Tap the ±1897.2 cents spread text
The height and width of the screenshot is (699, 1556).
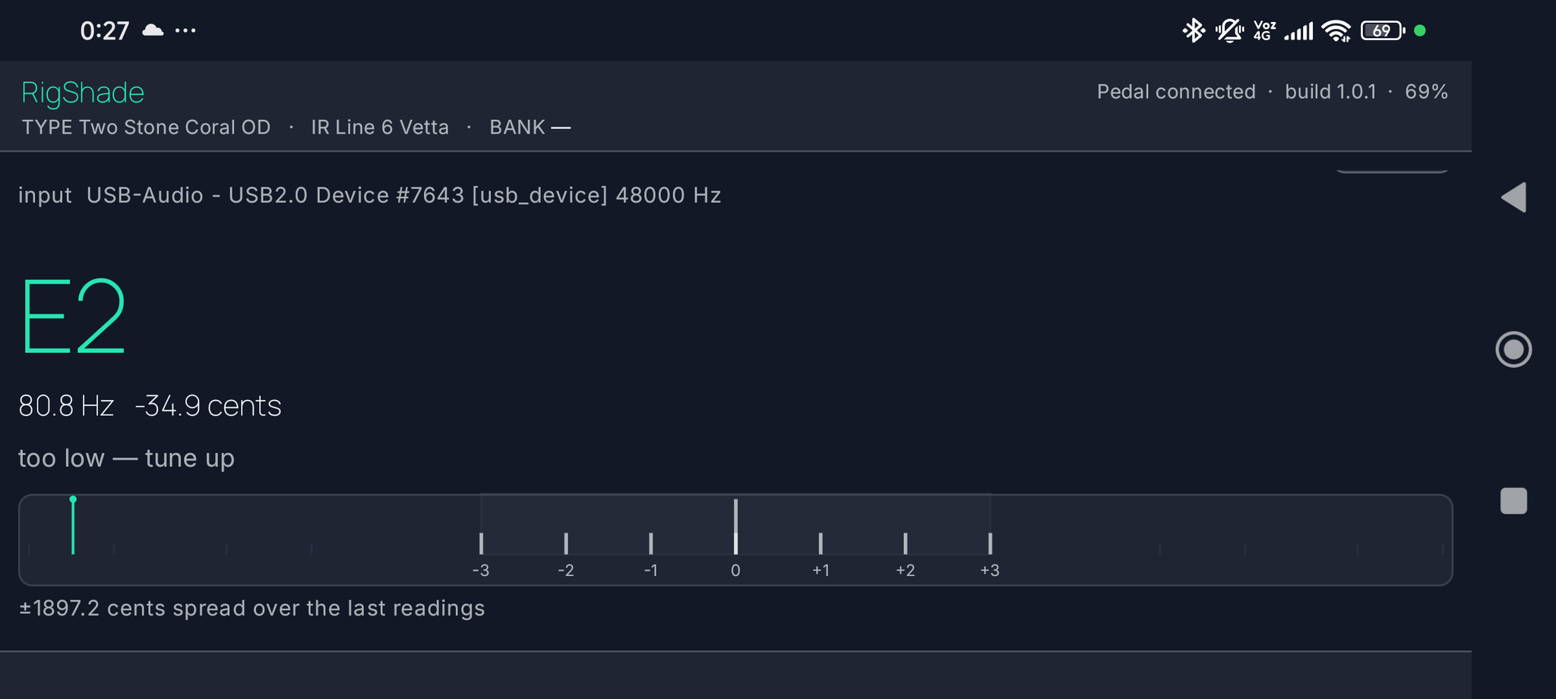252,608
